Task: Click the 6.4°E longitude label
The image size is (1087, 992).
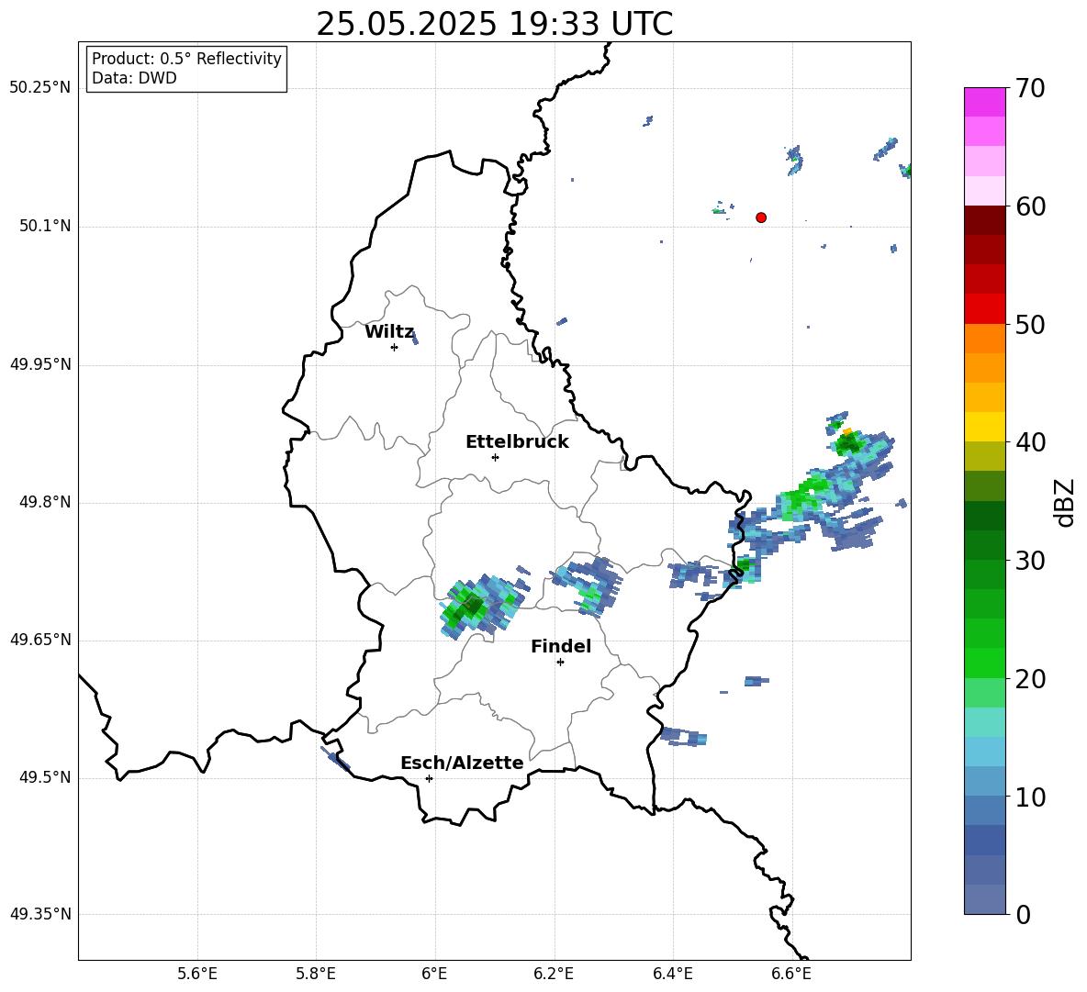Action: [672, 974]
